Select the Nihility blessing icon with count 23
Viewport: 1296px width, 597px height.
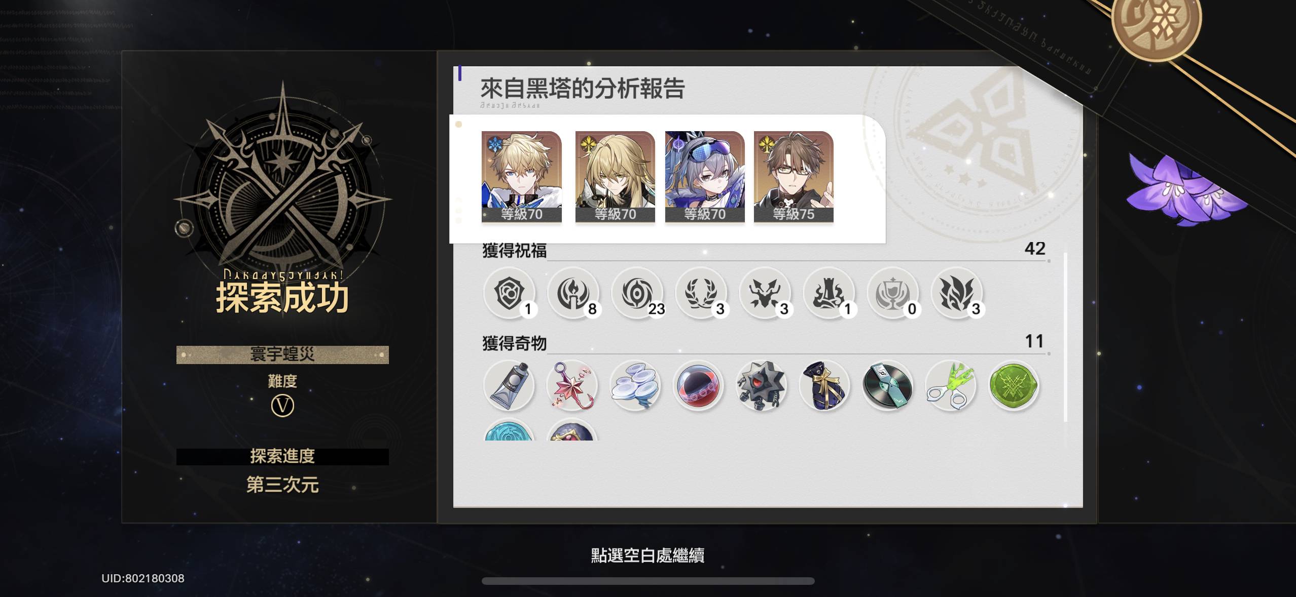pyautogui.click(x=637, y=293)
